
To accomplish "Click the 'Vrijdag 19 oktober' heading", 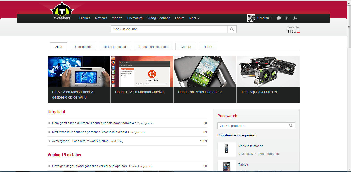I will [65, 155].
